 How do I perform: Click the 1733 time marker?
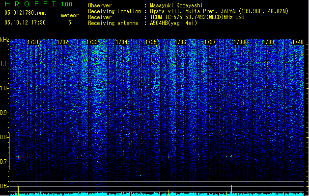(x=92, y=42)
